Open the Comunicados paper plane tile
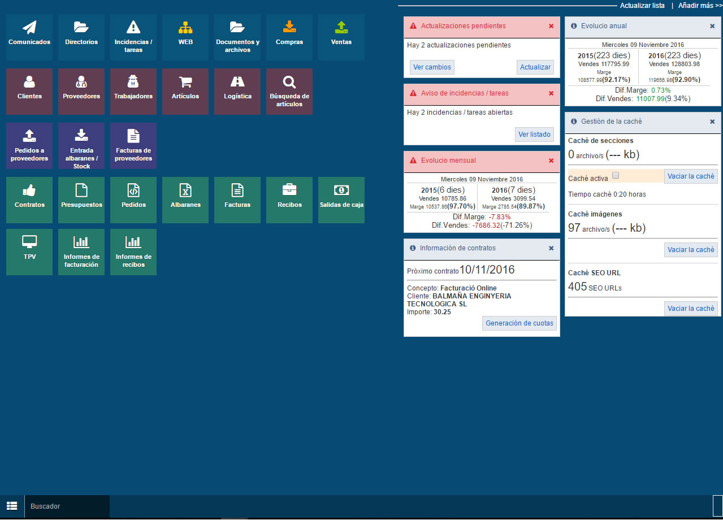This screenshot has width=723, height=520. (29, 37)
